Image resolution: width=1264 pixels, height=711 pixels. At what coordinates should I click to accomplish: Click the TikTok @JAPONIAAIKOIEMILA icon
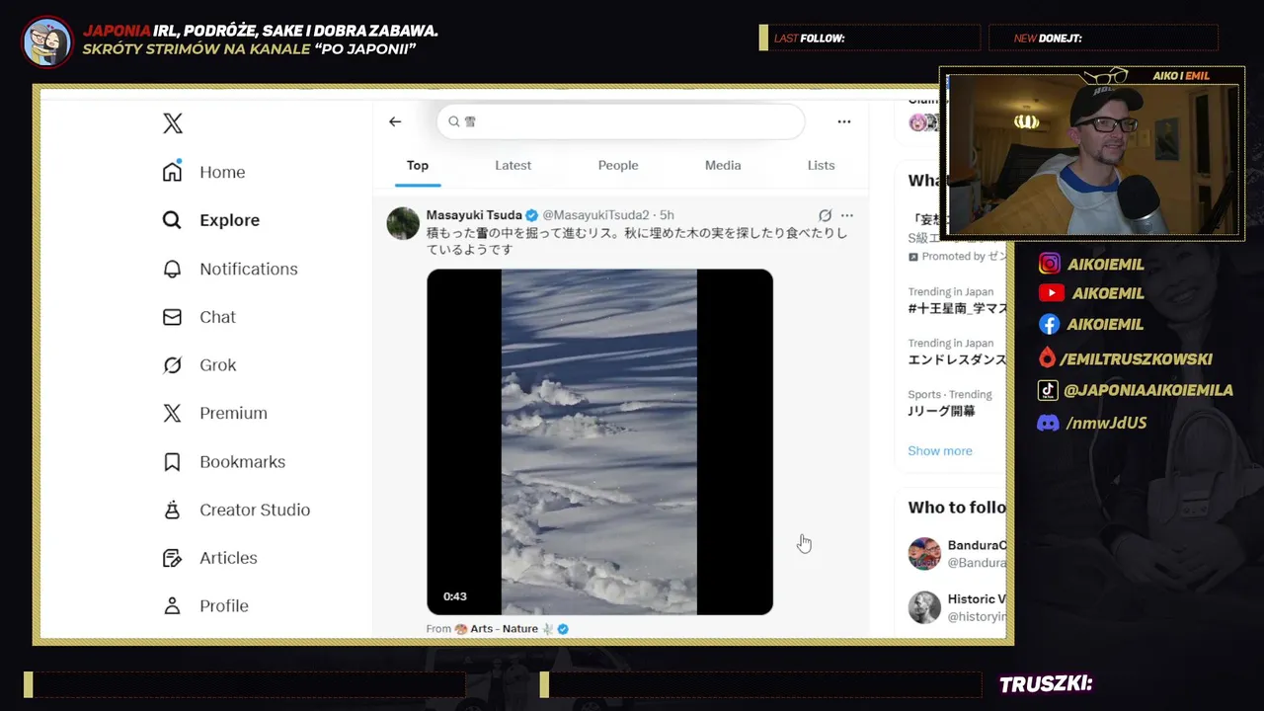(1049, 390)
